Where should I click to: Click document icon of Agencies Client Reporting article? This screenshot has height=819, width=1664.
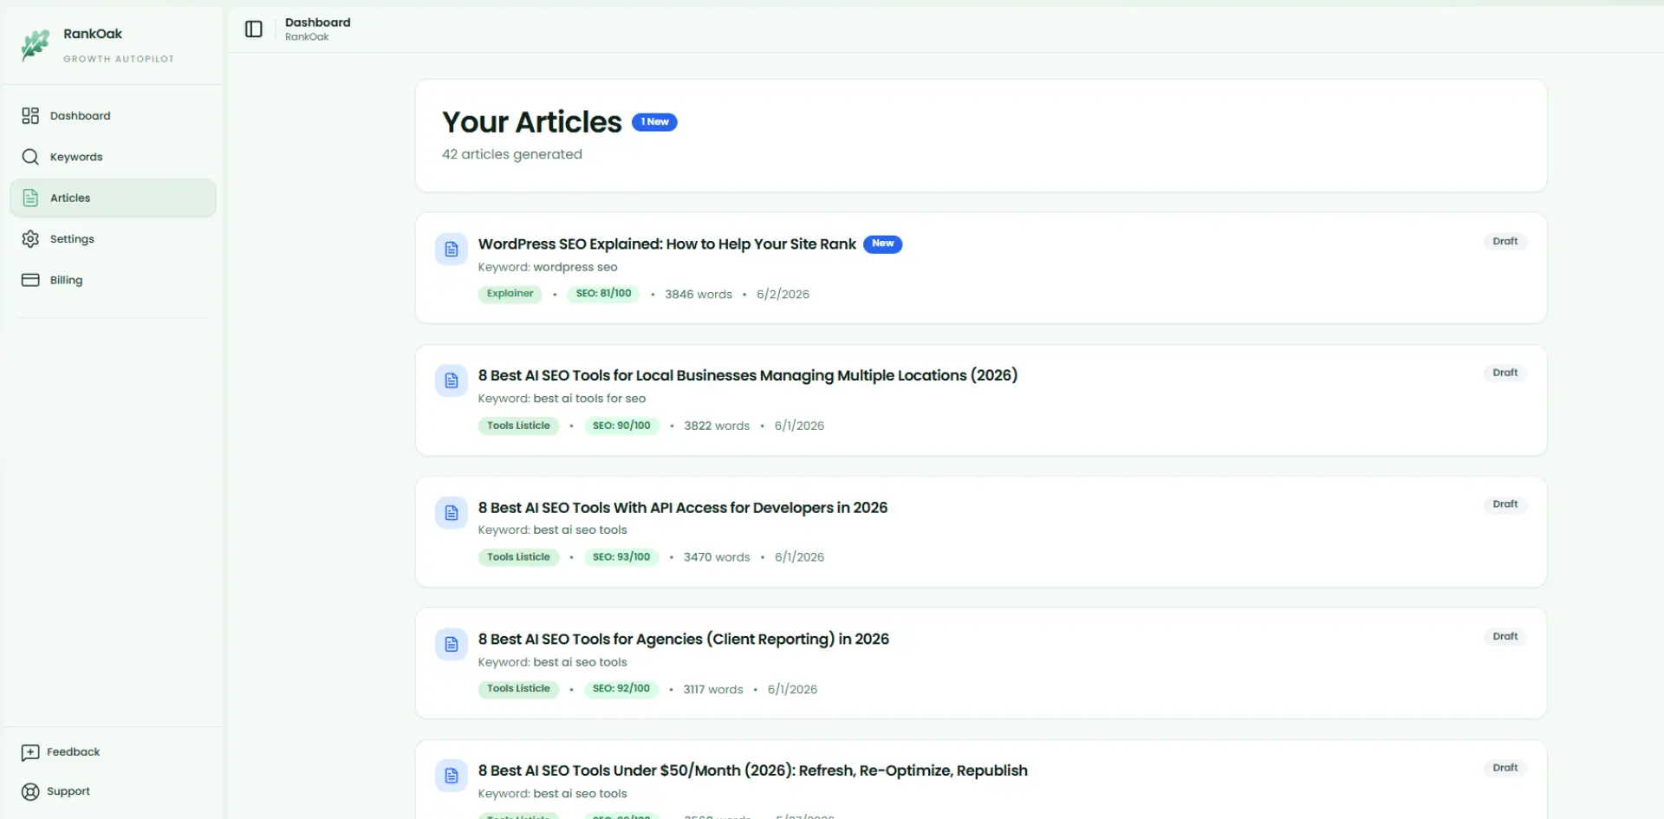point(452,644)
